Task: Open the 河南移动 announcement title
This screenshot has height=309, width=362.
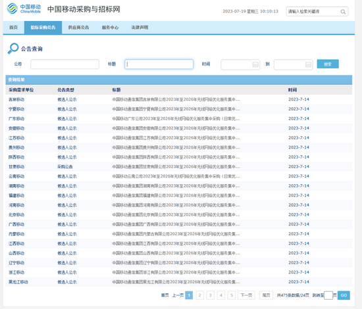Action: click(176, 205)
